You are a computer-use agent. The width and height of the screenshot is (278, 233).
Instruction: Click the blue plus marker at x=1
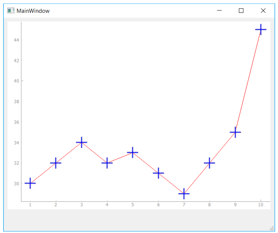pos(30,183)
